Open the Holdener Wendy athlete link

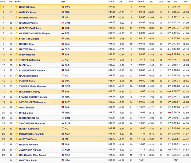[29, 92]
